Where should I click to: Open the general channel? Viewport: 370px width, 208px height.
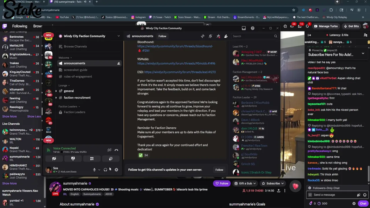pos(90,91)
